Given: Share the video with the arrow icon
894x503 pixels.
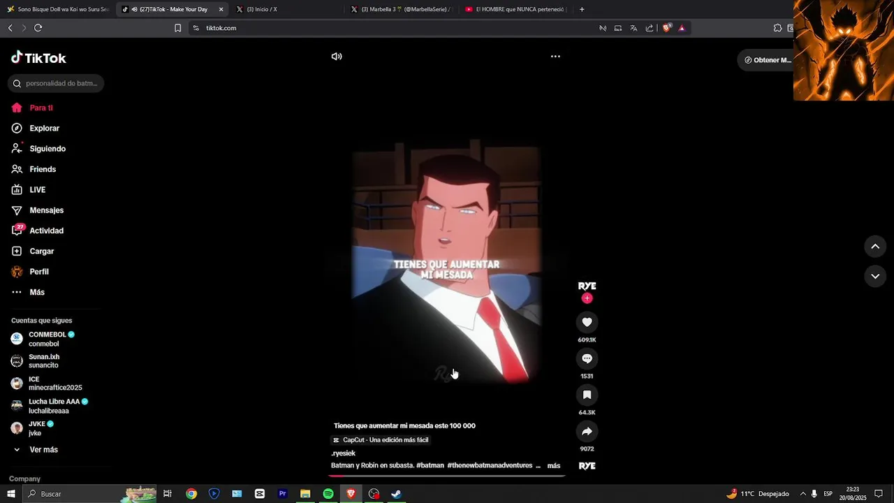Looking at the screenshot, I should click(587, 431).
